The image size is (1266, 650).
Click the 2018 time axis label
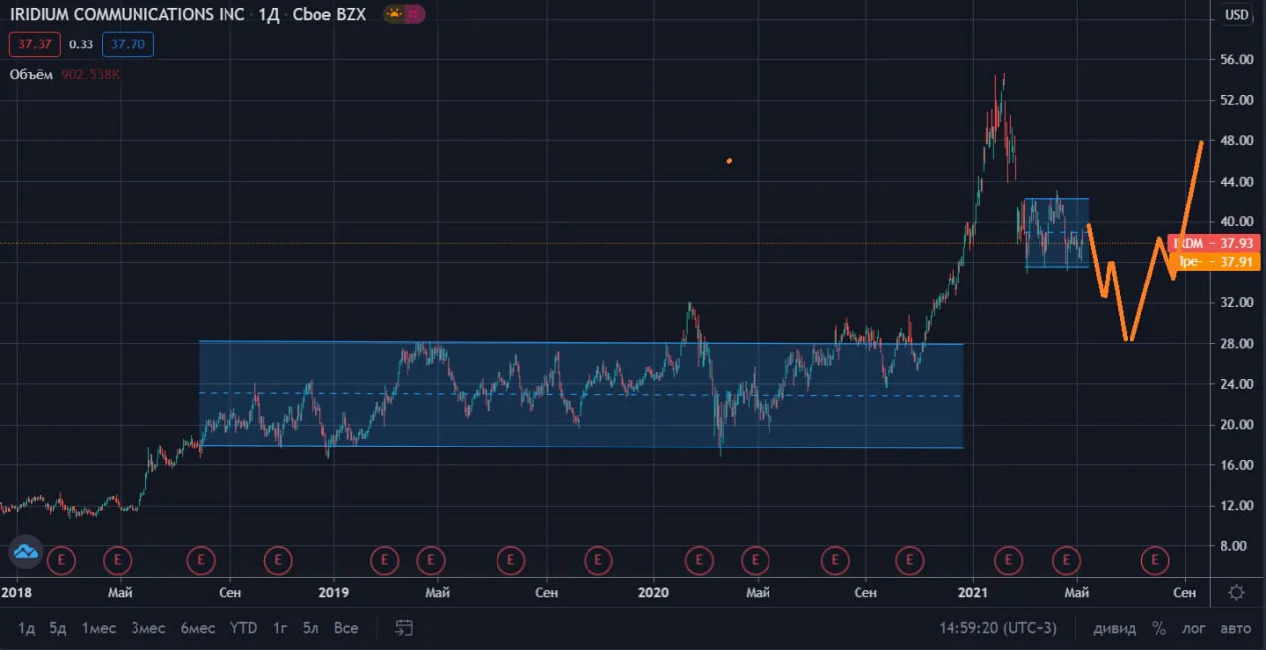(x=15, y=593)
